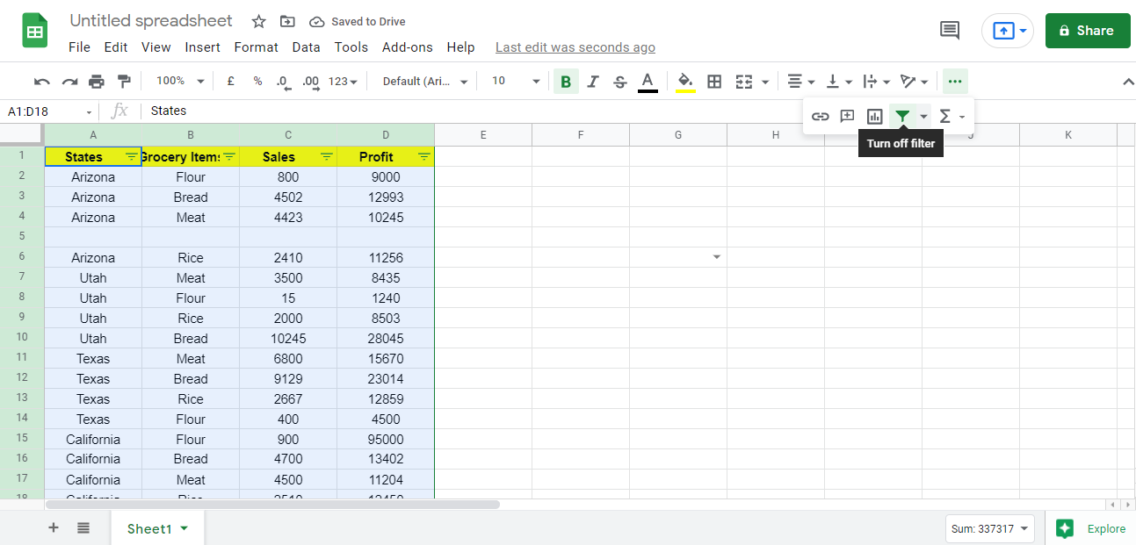1136x545 pixels.
Task: Open more number formats 123 dropdown
Action: (343, 82)
